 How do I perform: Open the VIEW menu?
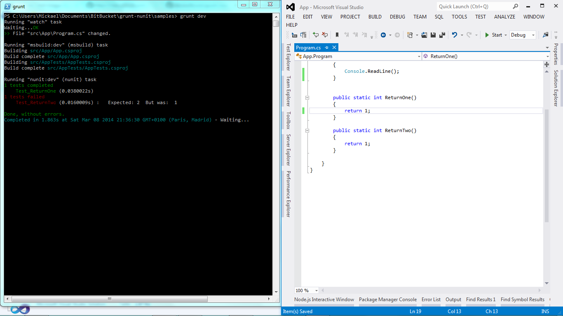click(326, 17)
